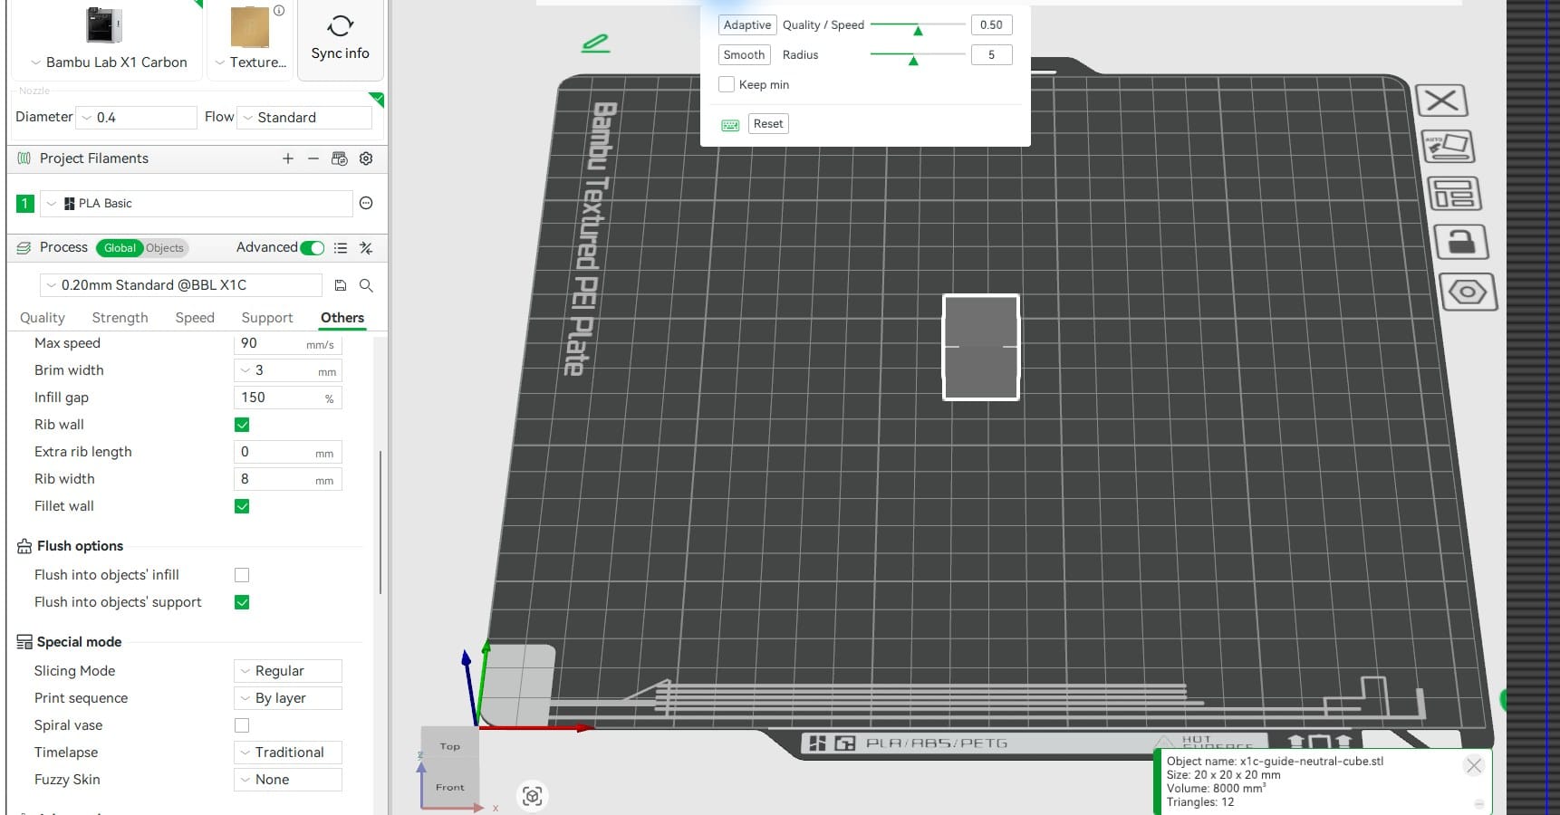This screenshot has height=815, width=1560.
Task: Click the green edit corner on the Nozzle box
Action: 377,98
